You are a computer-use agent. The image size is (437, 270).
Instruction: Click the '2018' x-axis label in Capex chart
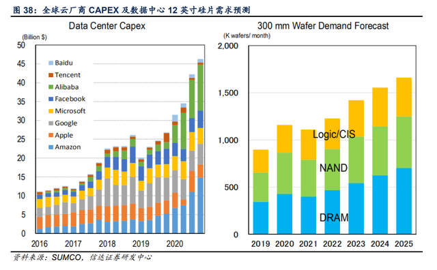(107, 244)
